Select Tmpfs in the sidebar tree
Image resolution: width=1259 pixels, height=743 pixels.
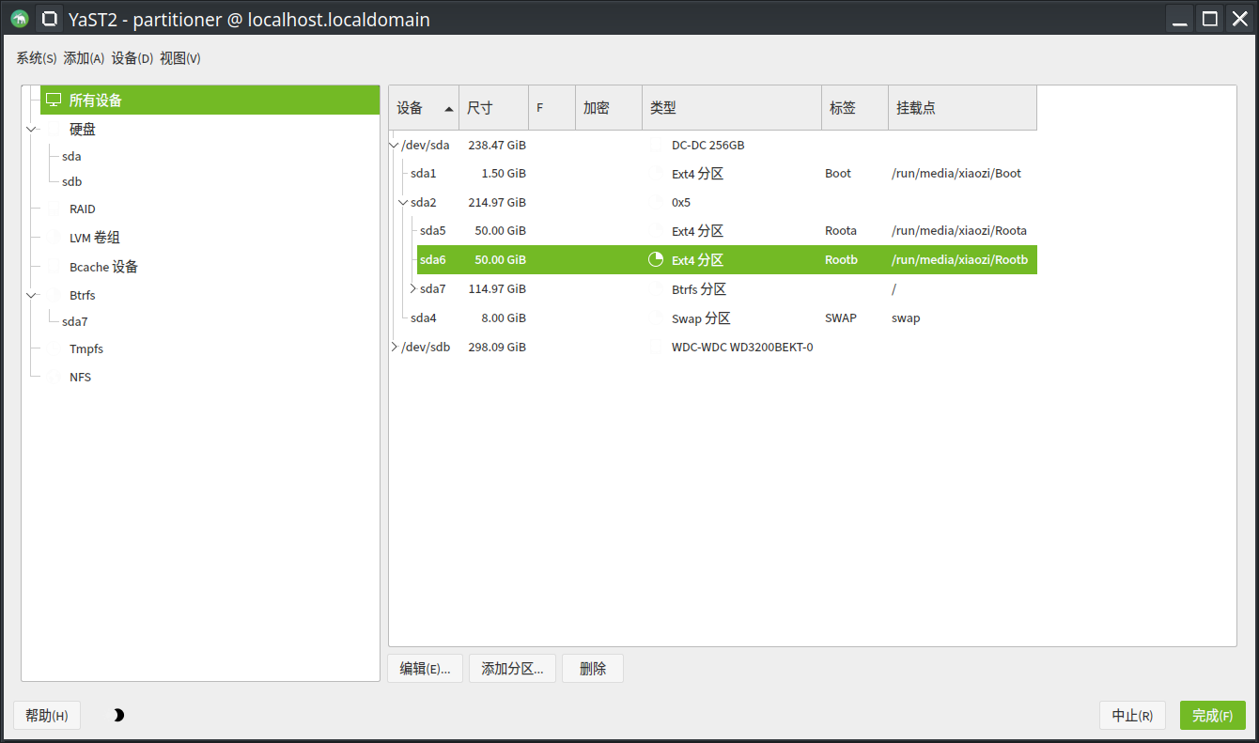pos(86,348)
